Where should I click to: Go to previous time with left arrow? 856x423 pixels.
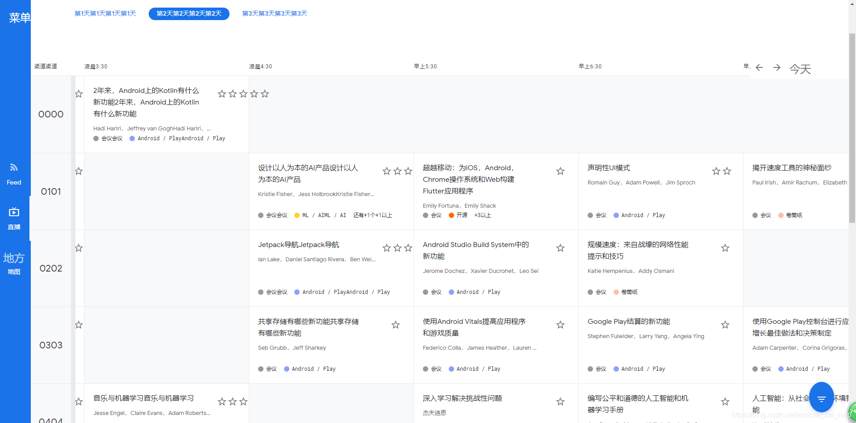pos(759,67)
